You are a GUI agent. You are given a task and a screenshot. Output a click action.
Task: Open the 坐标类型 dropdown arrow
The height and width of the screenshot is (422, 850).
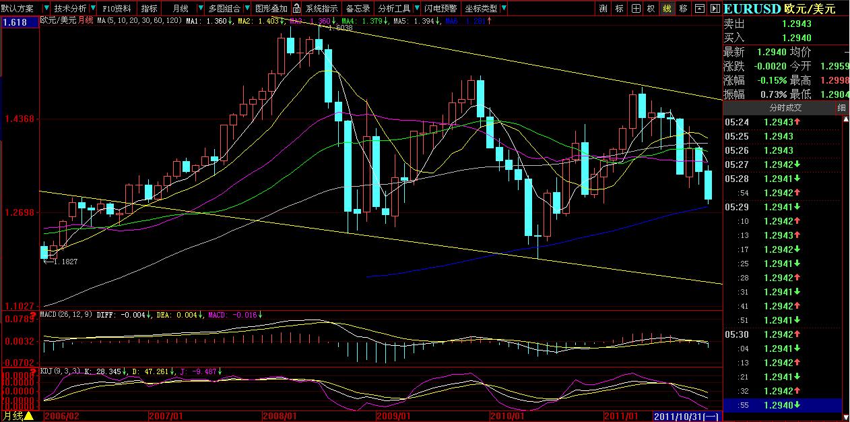[504, 8]
